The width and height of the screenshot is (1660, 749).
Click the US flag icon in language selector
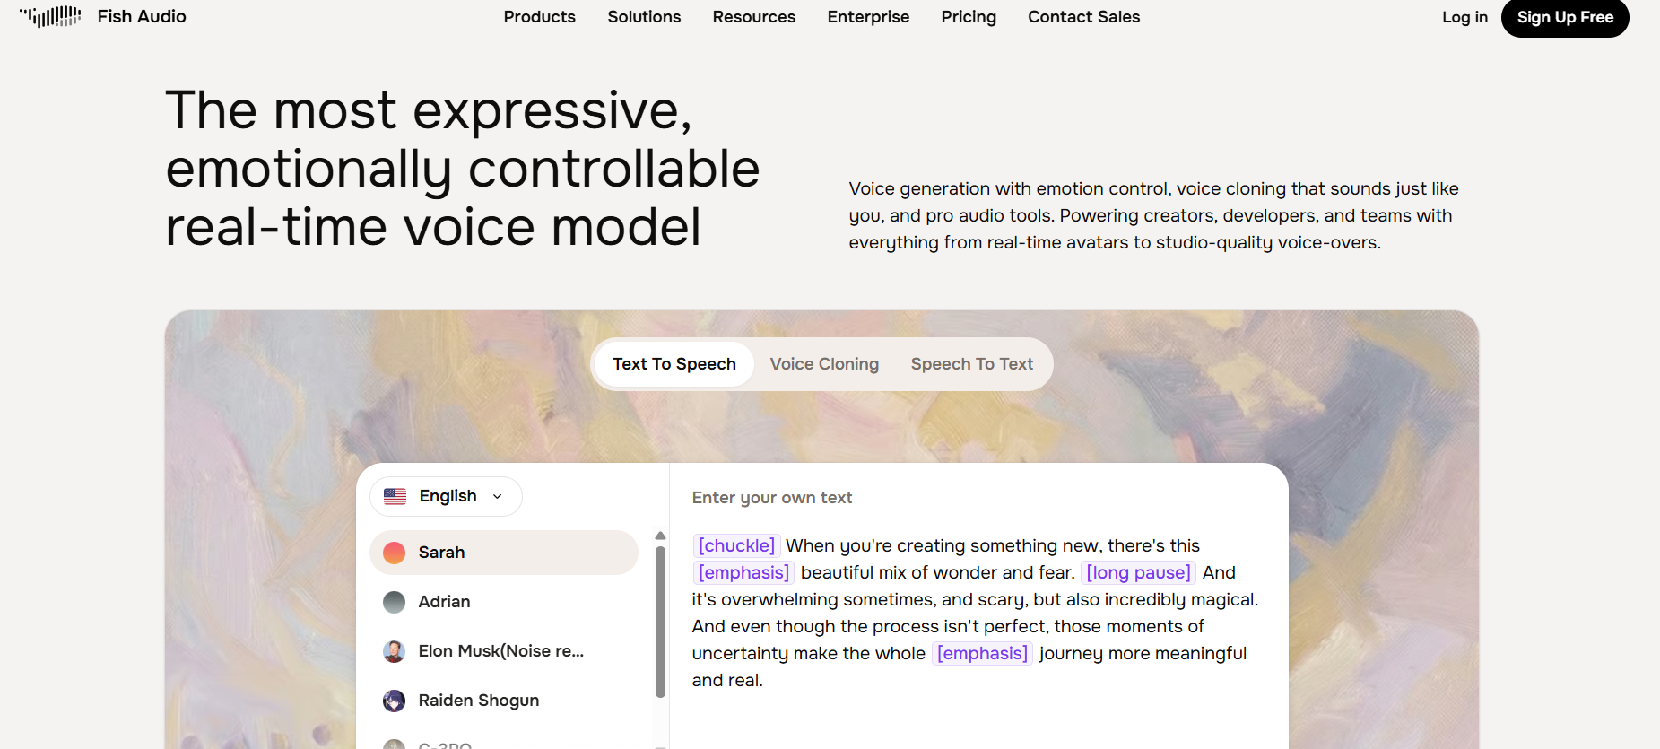[x=395, y=496]
